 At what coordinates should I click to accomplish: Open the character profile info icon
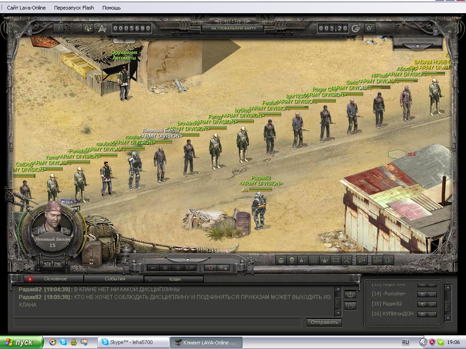click(303, 260)
